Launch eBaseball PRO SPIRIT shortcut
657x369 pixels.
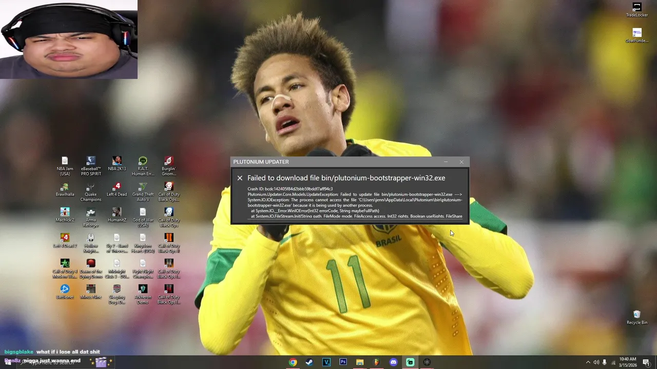tap(91, 166)
